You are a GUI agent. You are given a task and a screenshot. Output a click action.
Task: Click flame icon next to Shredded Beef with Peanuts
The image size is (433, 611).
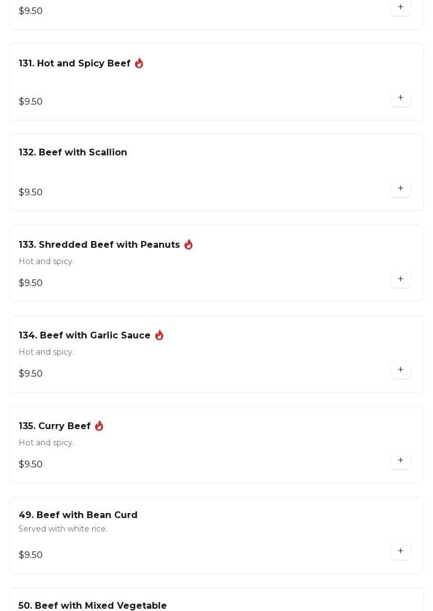(188, 244)
